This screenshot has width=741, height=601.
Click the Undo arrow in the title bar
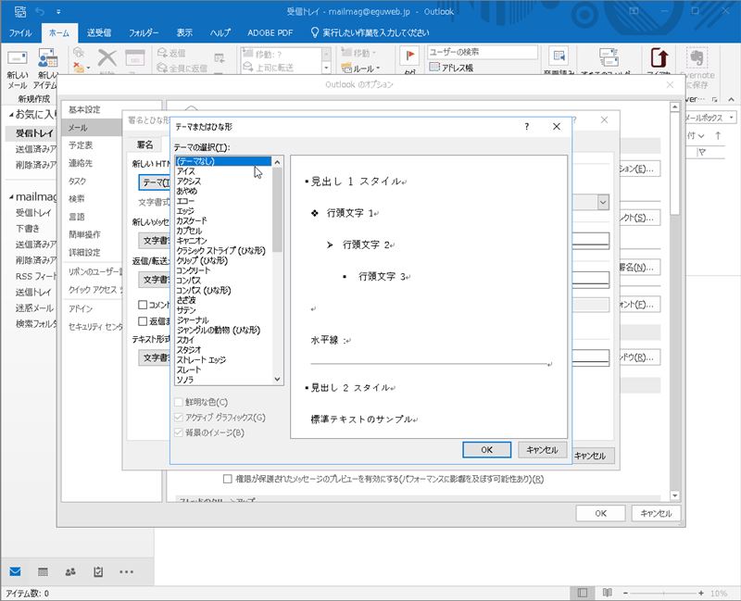pyautogui.click(x=40, y=10)
